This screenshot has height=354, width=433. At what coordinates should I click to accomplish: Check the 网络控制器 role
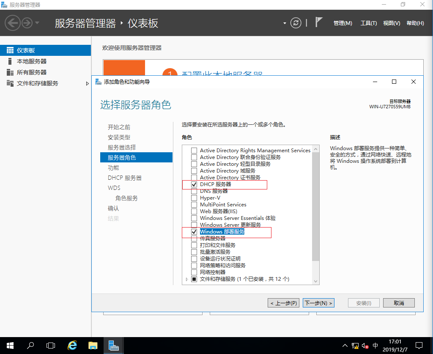tap(194, 272)
